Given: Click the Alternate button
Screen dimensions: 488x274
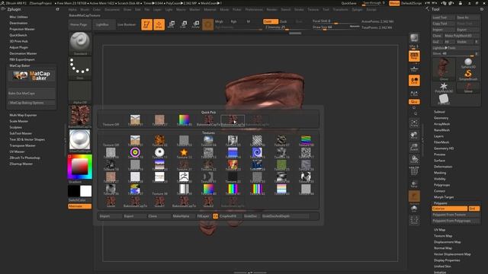Looking at the screenshot, I should [x=80, y=206].
